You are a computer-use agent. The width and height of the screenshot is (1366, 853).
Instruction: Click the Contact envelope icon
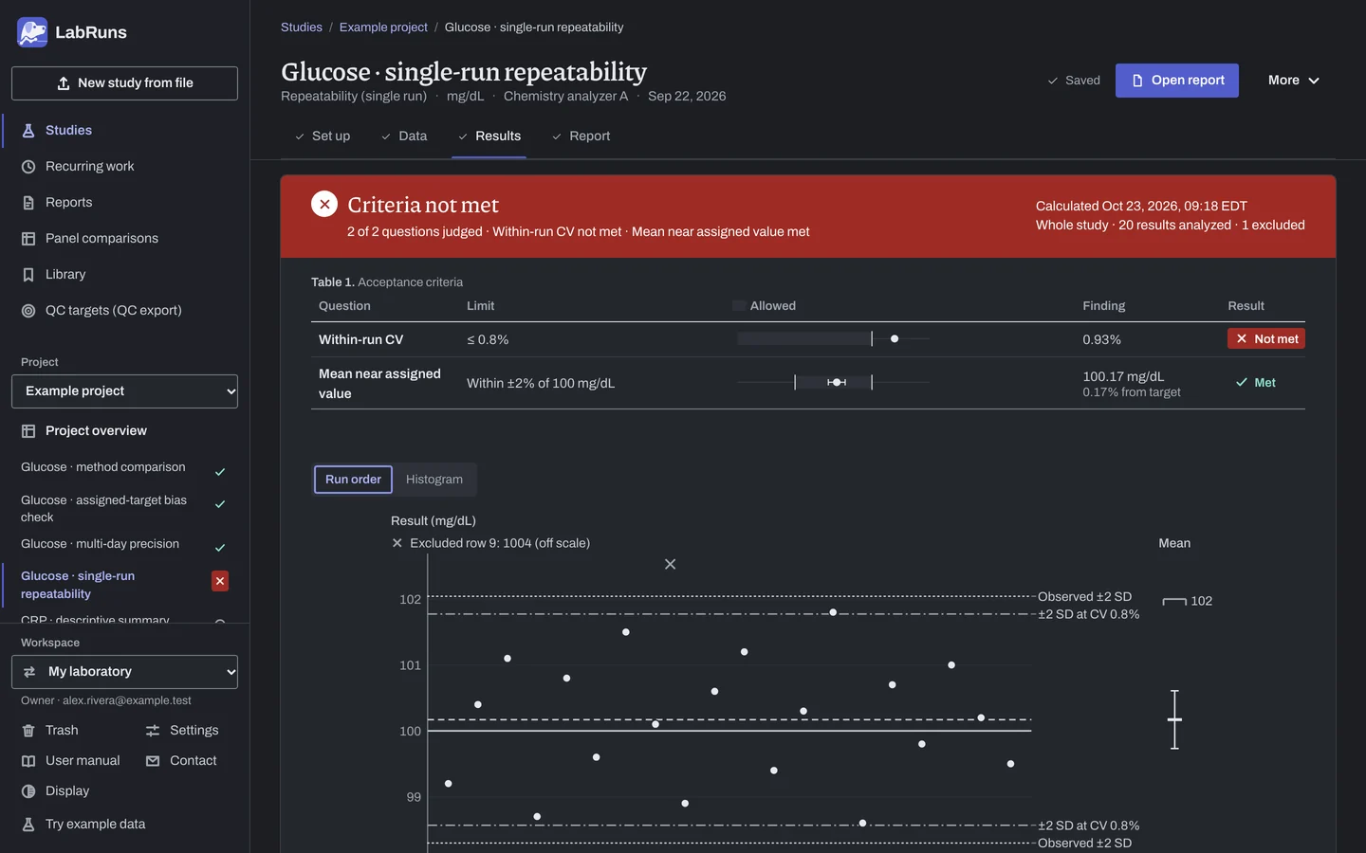coord(153,761)
